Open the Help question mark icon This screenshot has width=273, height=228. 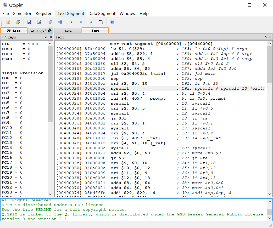(112, 22)
